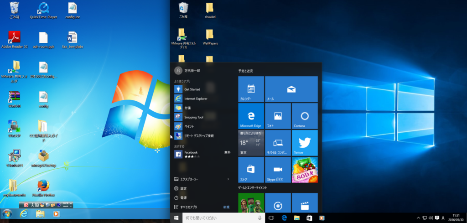Open VMware 共有フォルダ (1) shortcut on Windows 10
467x223 pixels.
183,39
